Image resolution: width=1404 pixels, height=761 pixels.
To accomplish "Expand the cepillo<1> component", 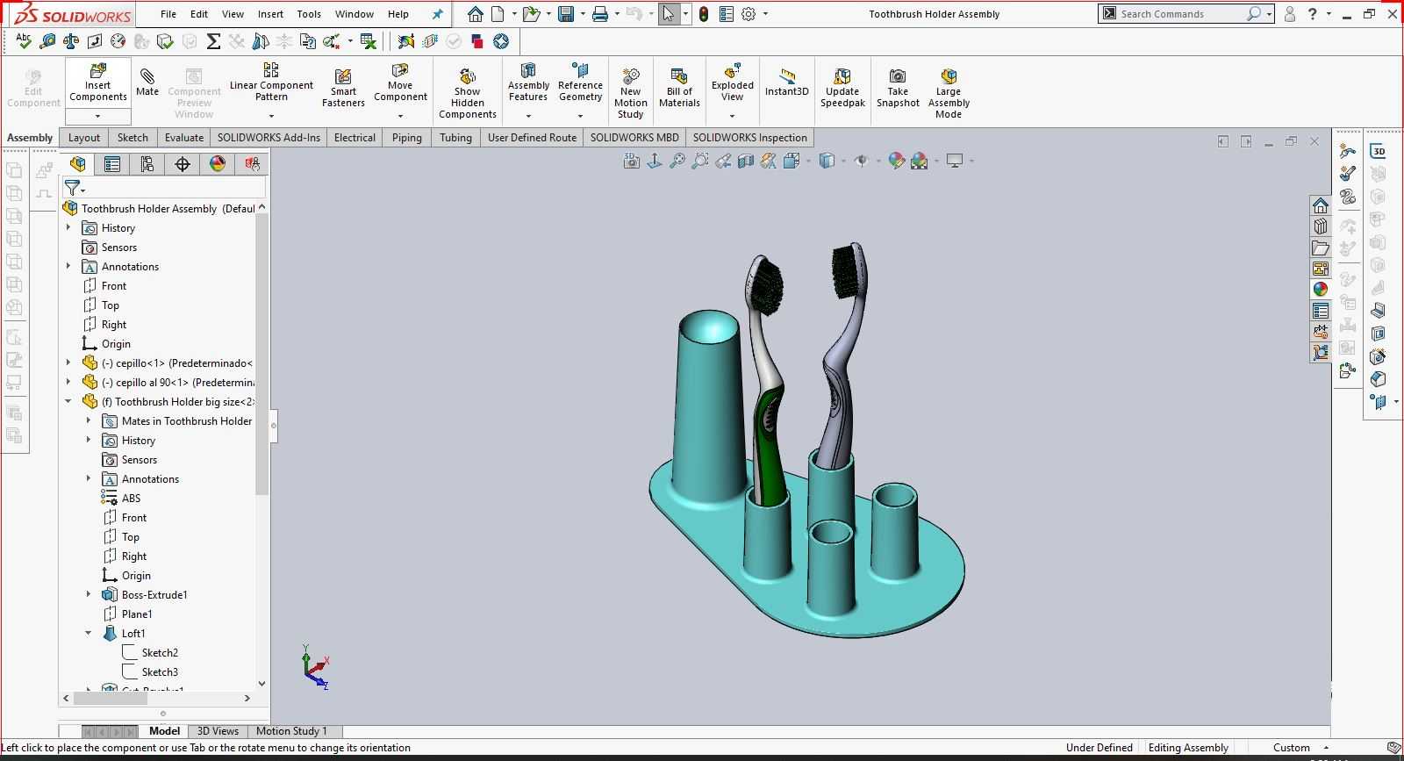I will (x=68, y=363).
